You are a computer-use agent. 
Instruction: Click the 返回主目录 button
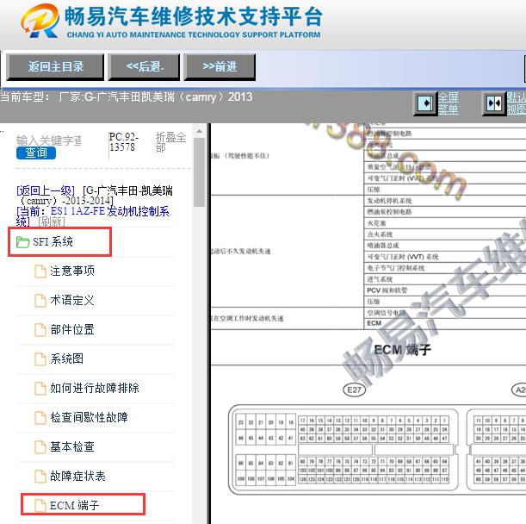(55, 67)
